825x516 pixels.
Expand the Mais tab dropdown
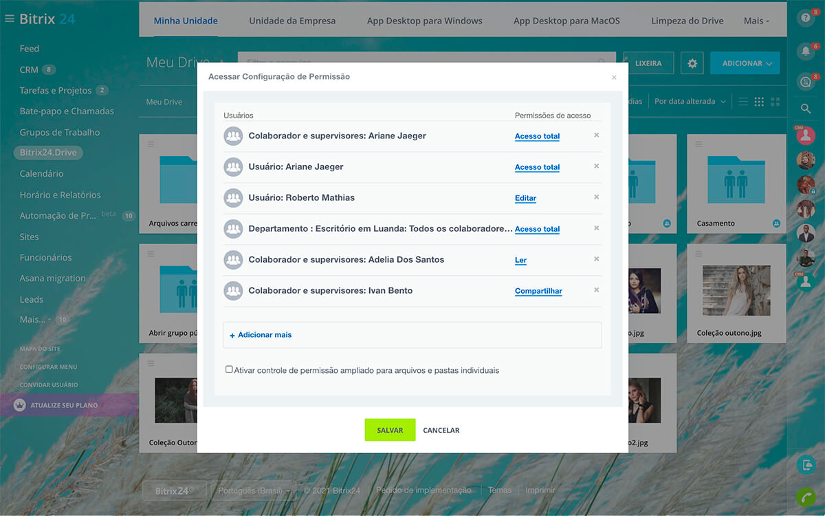pyautogui.click(x=756, y=21)
